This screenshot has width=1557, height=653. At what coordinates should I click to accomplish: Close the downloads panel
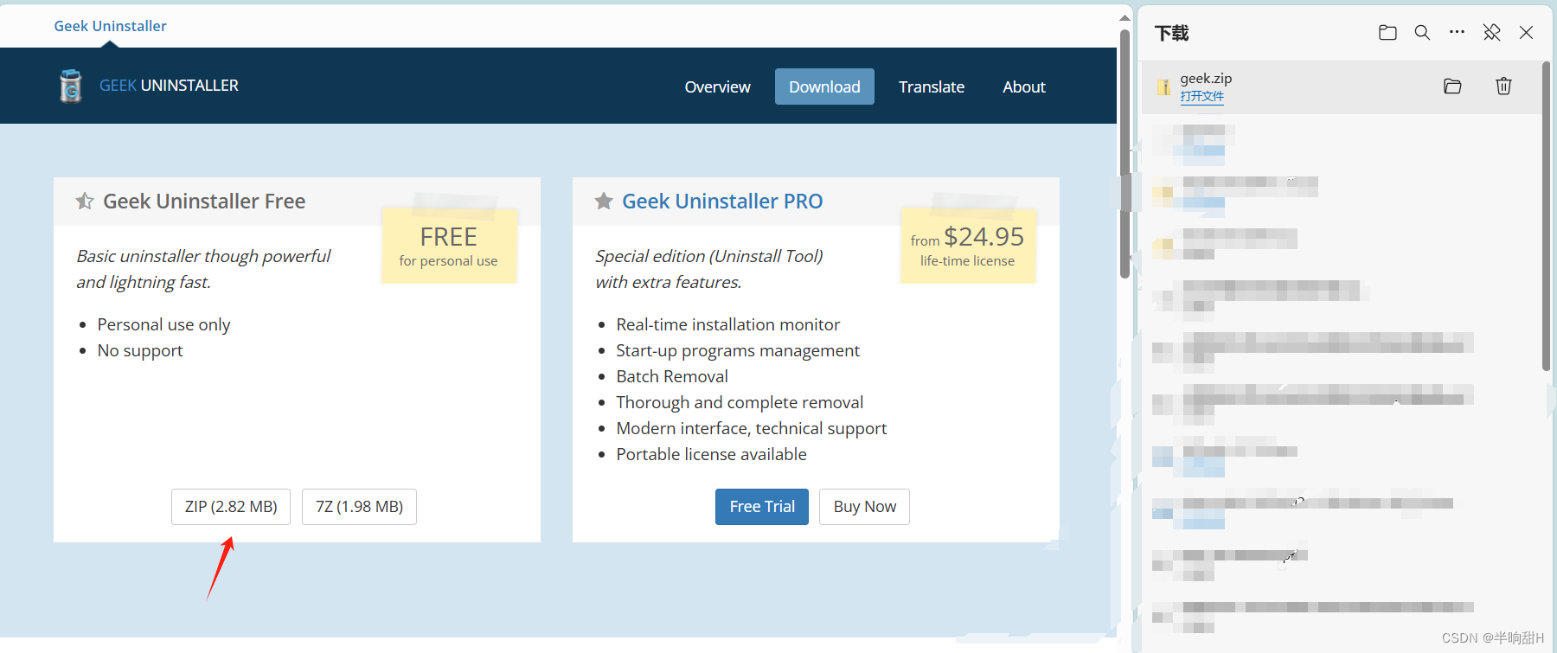[x=1526, y=33]
